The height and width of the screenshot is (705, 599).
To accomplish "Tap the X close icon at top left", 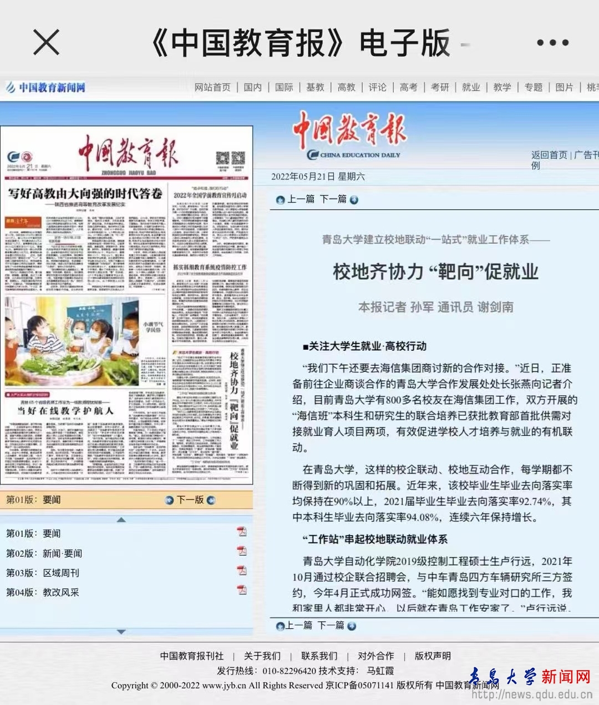I will coord(46,43).
